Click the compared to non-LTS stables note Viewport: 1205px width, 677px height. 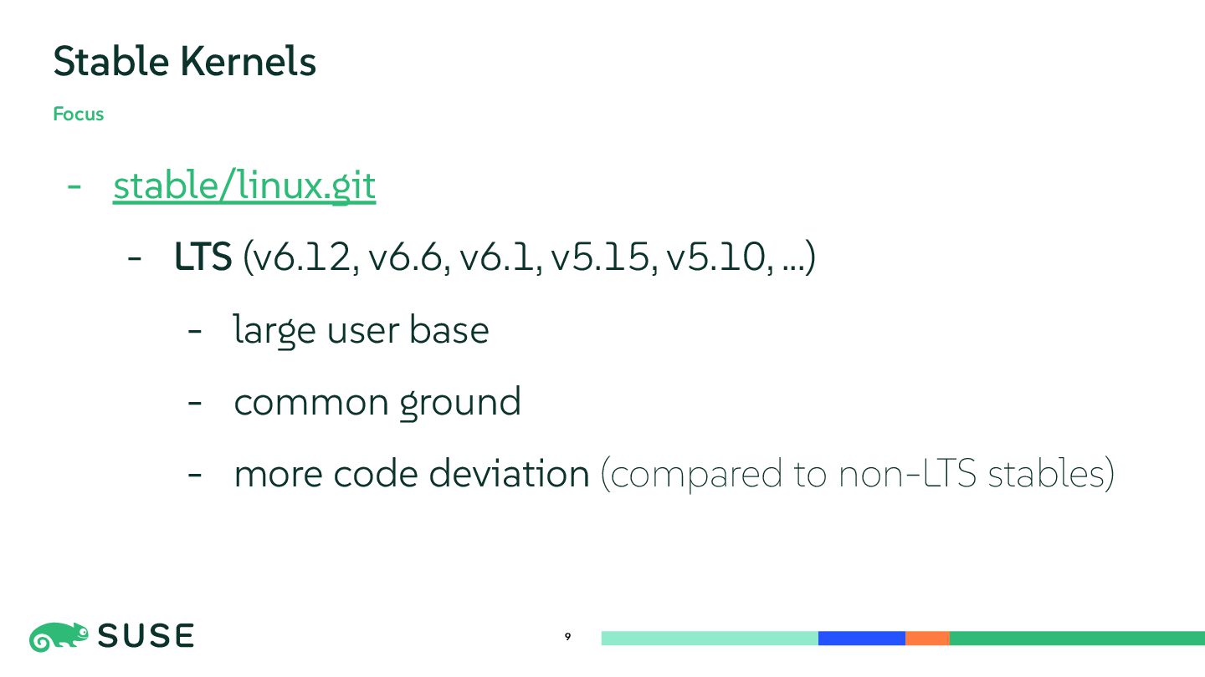point(858,475)
